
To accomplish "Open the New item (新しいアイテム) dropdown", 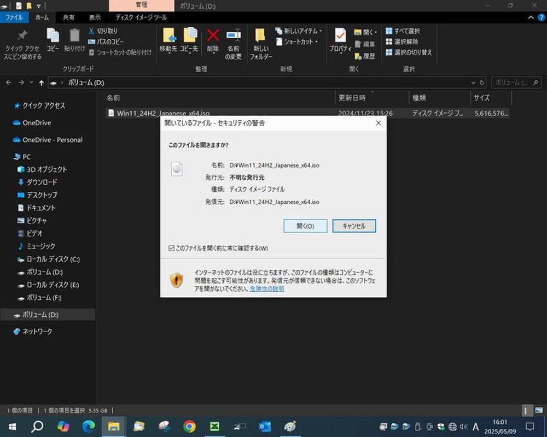I will (299, 31).
